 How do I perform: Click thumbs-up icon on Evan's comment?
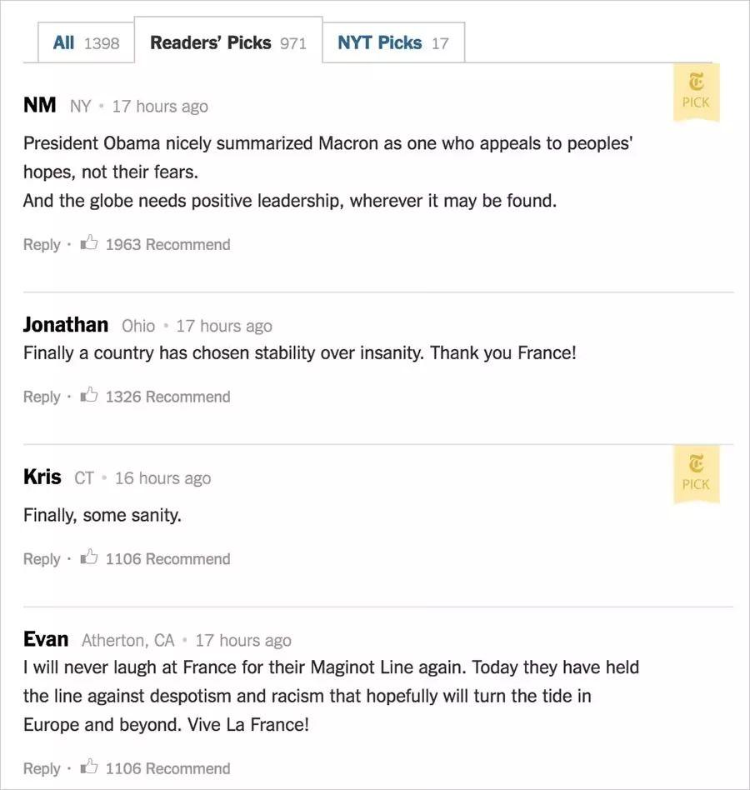[x=89, y=767]
